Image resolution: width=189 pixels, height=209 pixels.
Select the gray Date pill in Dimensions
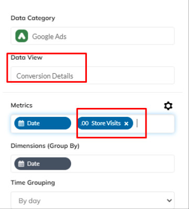click(x=42, y=163)
